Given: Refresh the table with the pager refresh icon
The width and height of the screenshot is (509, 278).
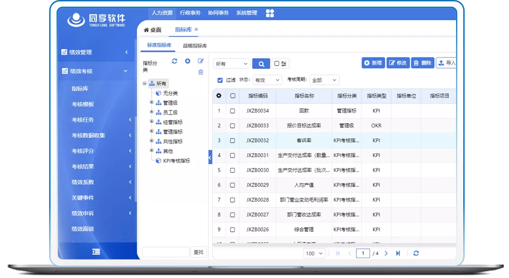Looking at the screenshot, I should tap(416, 254).
